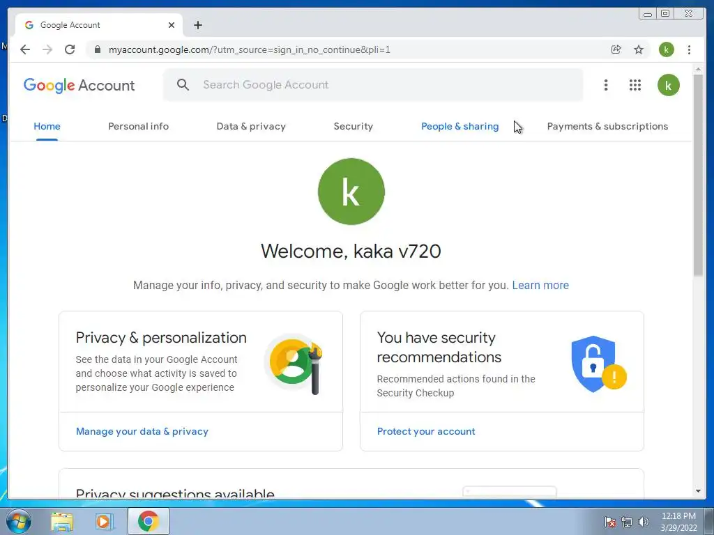Reload the Google Account page
Image resolution: width=714 pixels, height=535 pixels.
click(70, 49)
